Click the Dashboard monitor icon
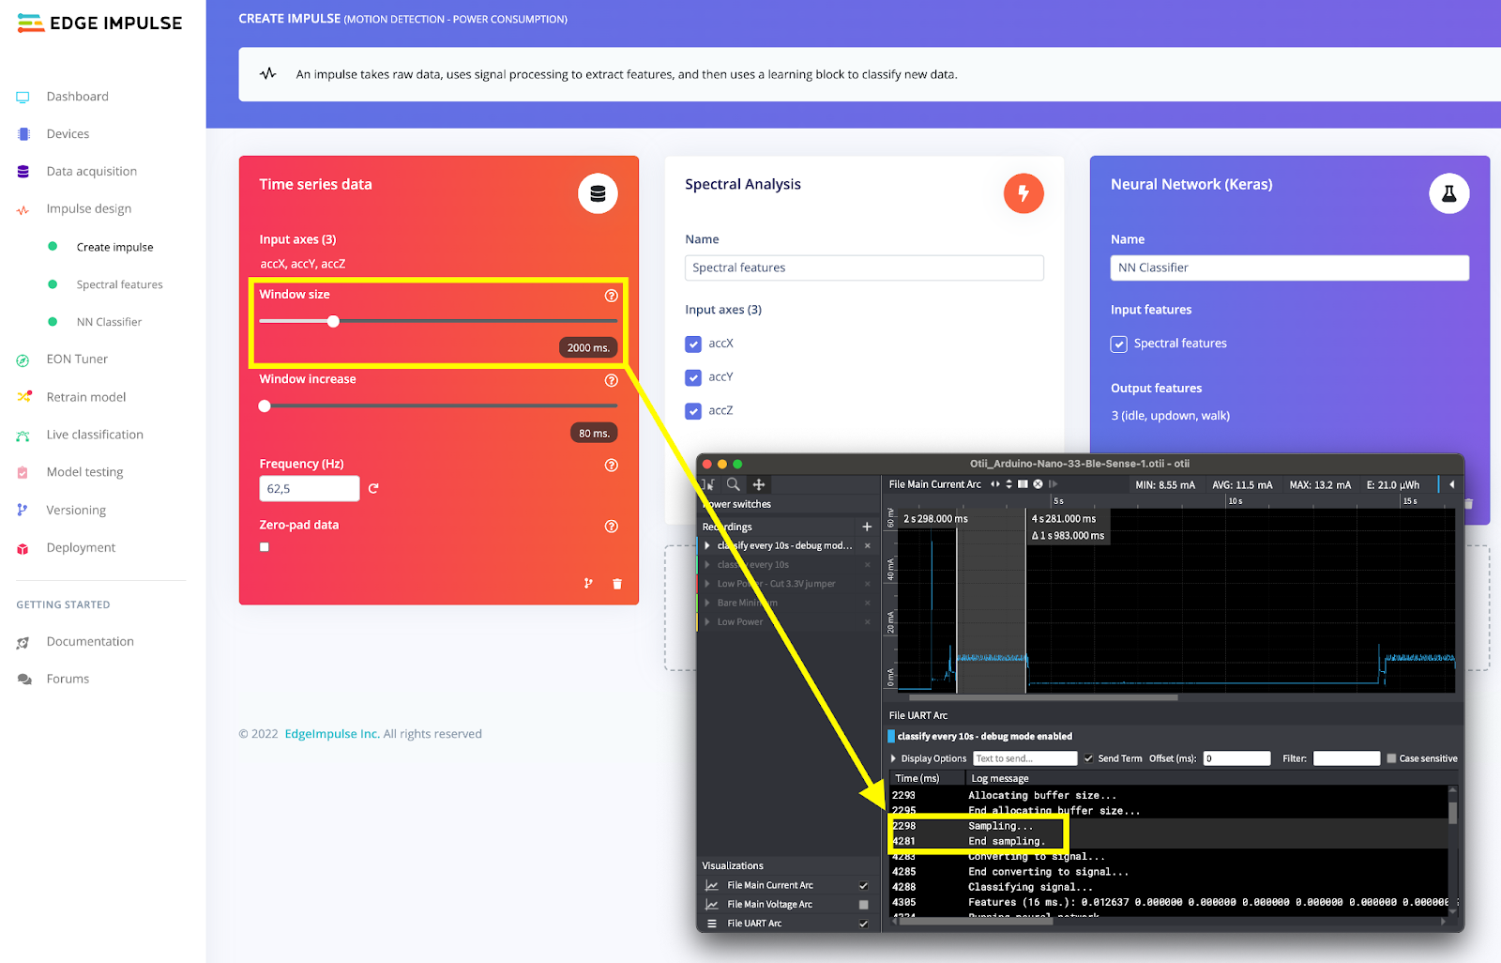The width and height of the screenshot is (1501, 963). pos(23,98)
